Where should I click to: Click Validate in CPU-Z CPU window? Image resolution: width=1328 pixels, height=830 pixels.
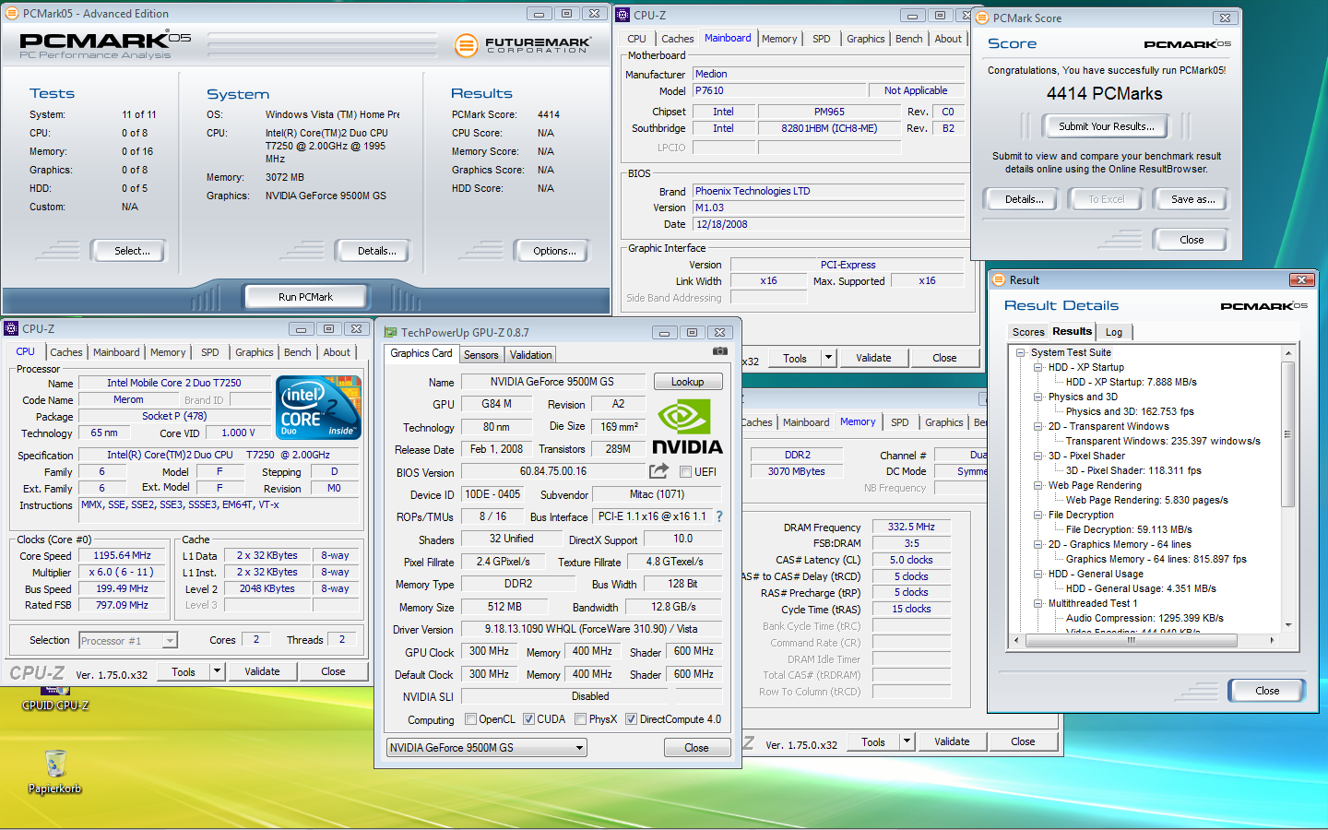(x=262, y=671)
